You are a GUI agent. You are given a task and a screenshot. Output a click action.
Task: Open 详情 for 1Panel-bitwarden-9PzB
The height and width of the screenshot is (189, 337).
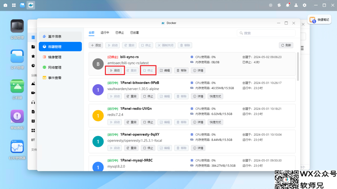pyautogui.click(x=198, y=96)
